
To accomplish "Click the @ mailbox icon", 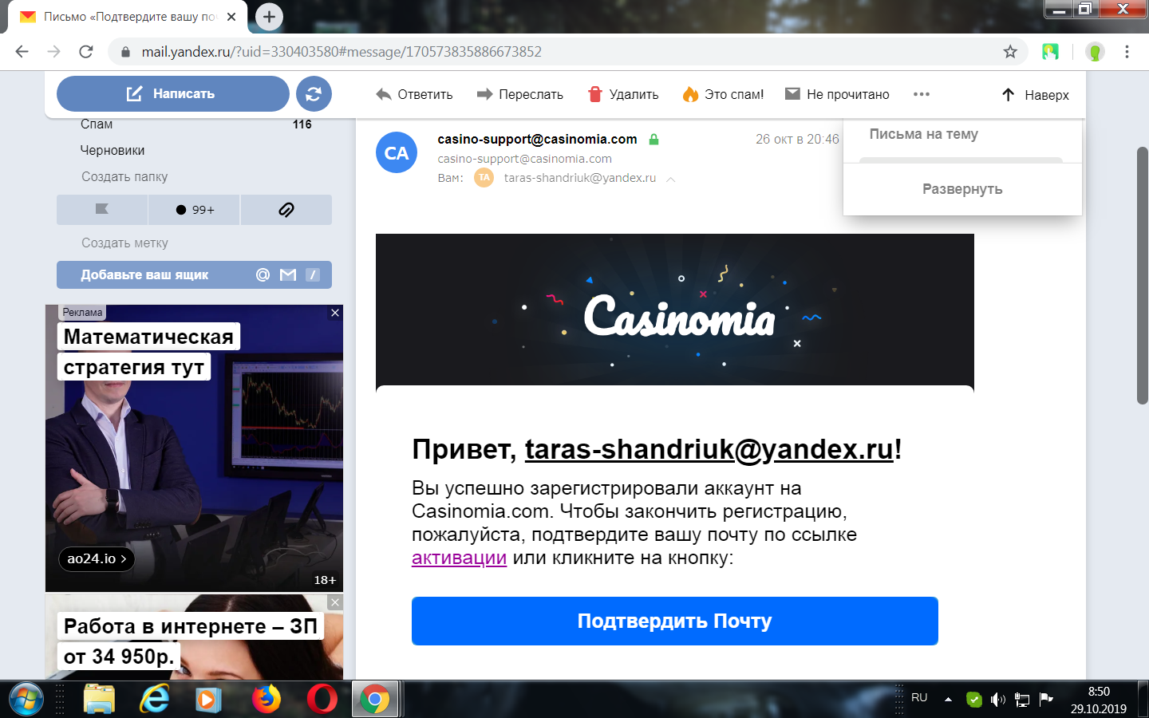I will point(263,274).
